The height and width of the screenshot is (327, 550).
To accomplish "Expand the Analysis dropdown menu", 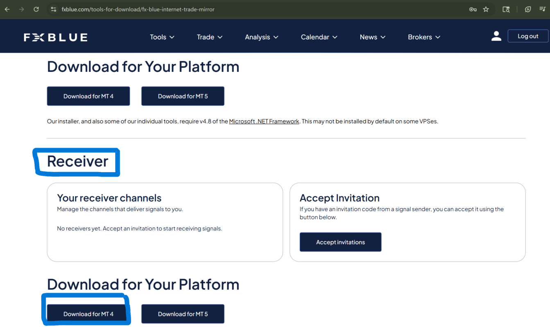I will point(262,37).
